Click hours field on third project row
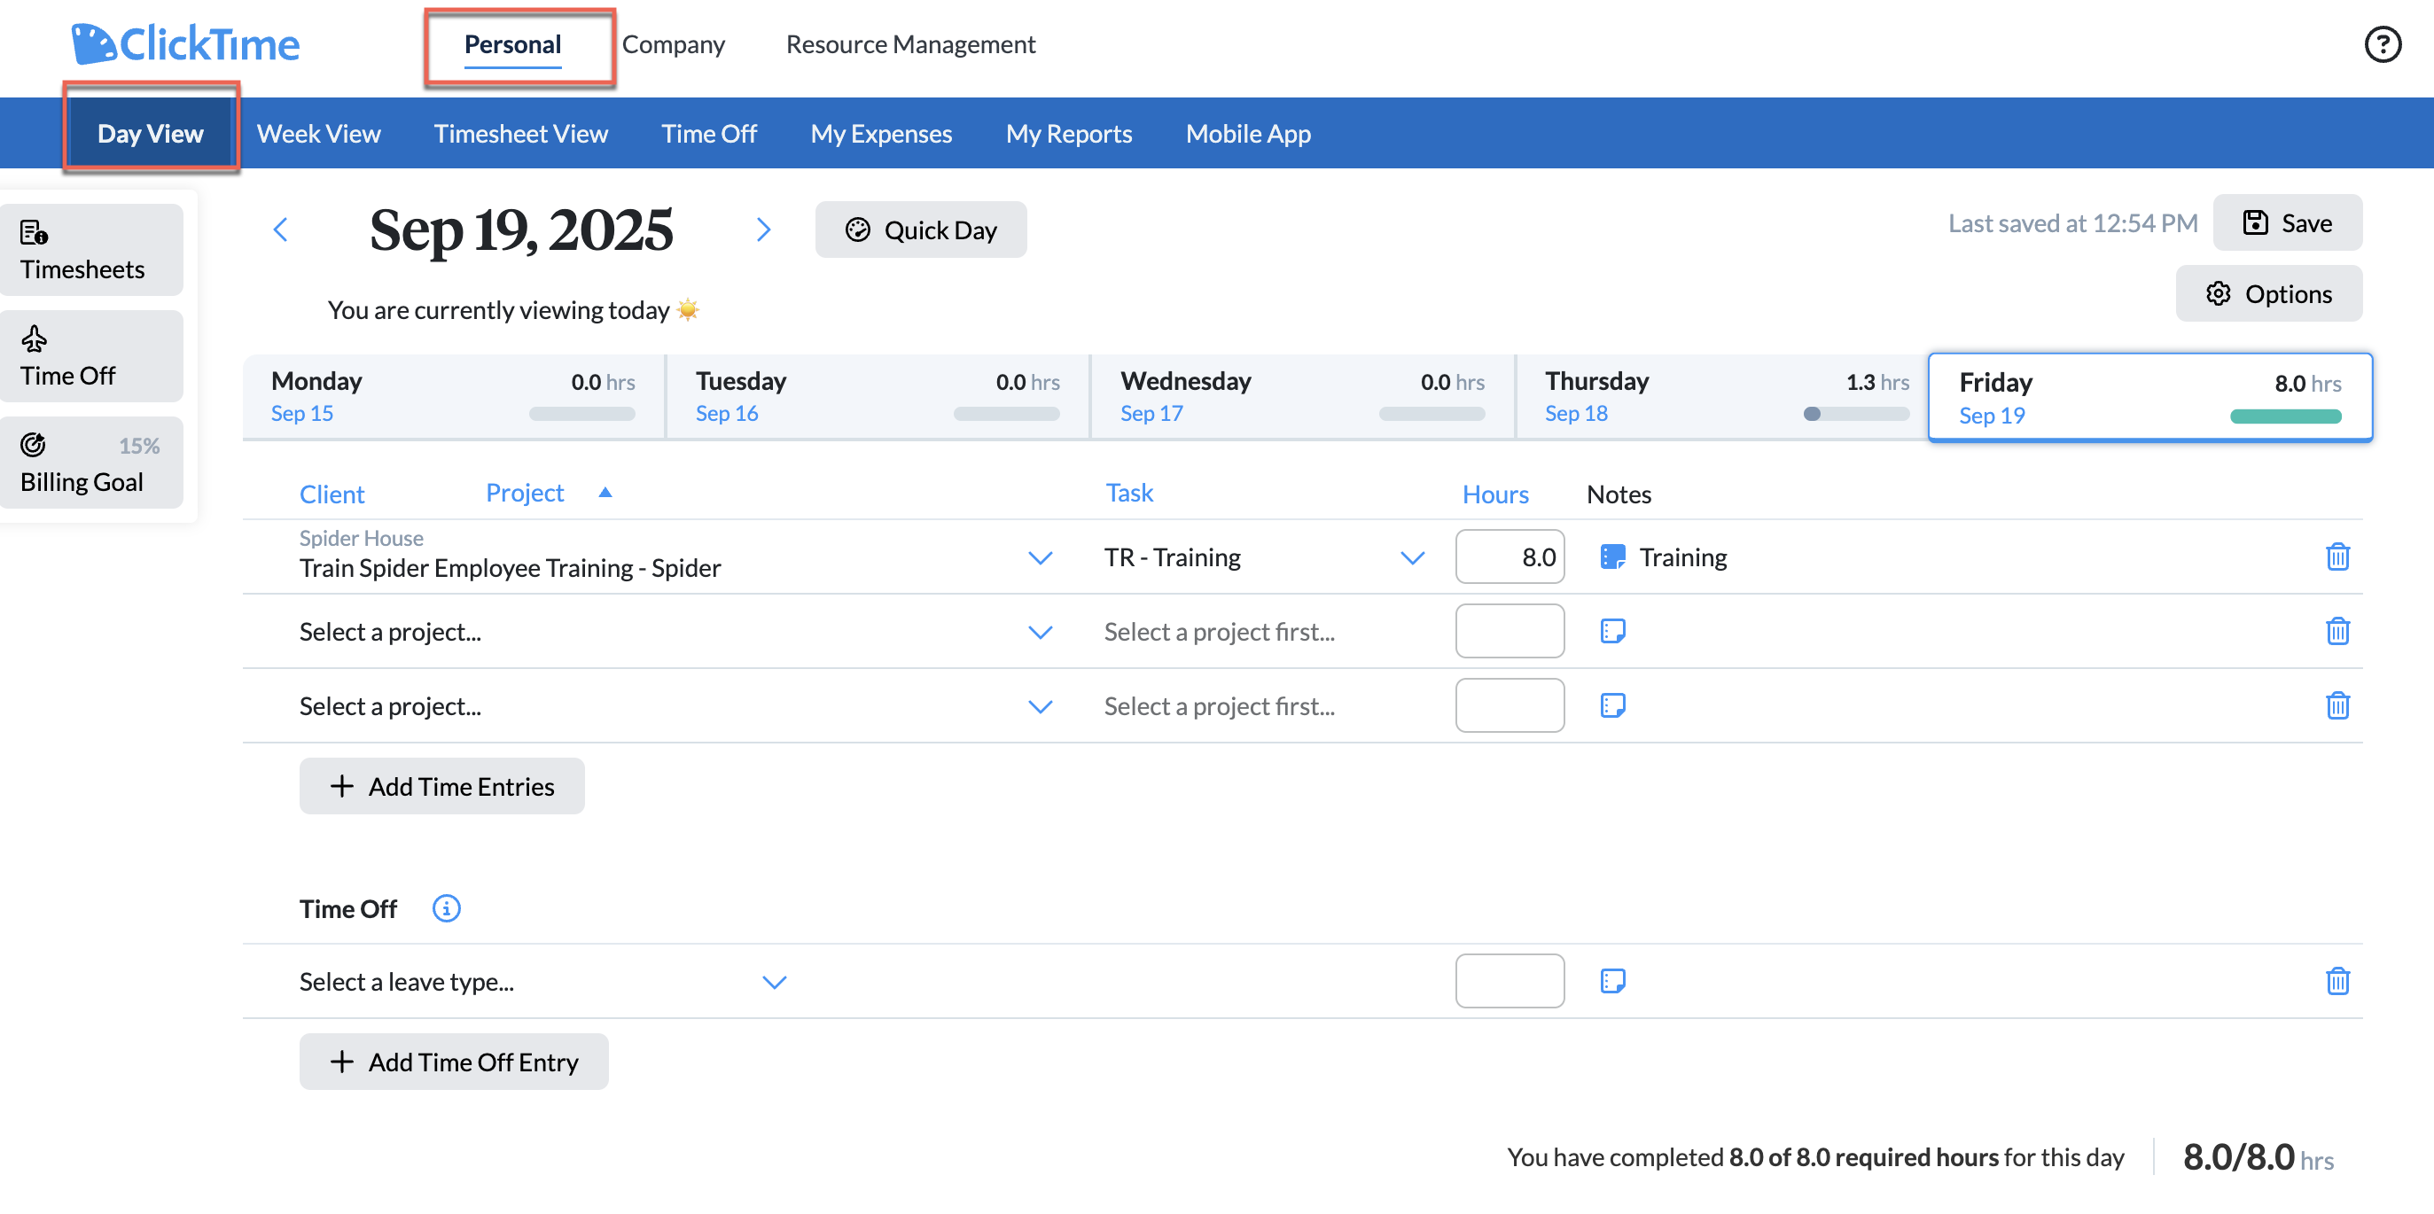This screenshot has height=1214, width=2434. pyautogui.click(x=1509, y=705)
